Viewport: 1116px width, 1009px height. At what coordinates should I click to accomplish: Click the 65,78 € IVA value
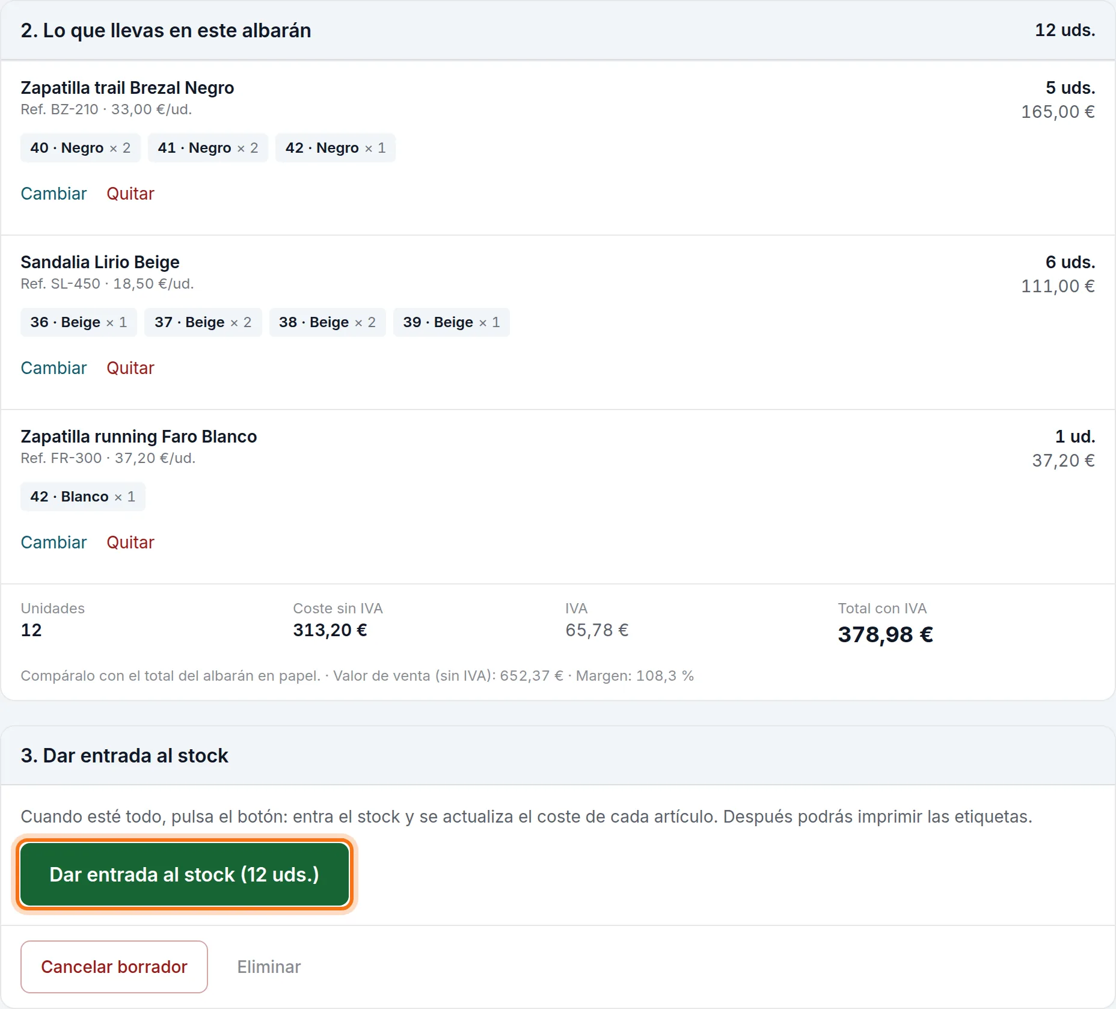click(x=597, y=630)
